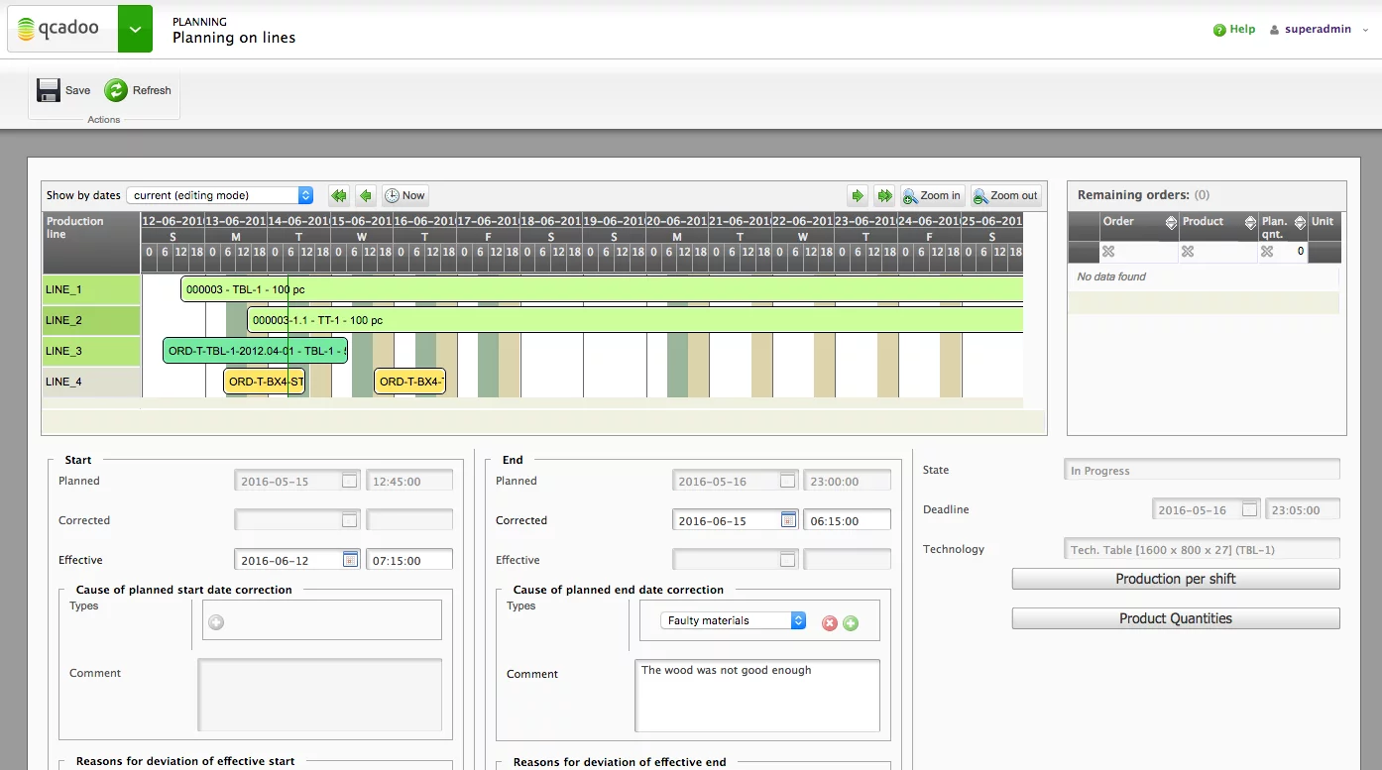Step forward with single right arrow
Screen dimensions: 1382x770
(x=858, y=195)
